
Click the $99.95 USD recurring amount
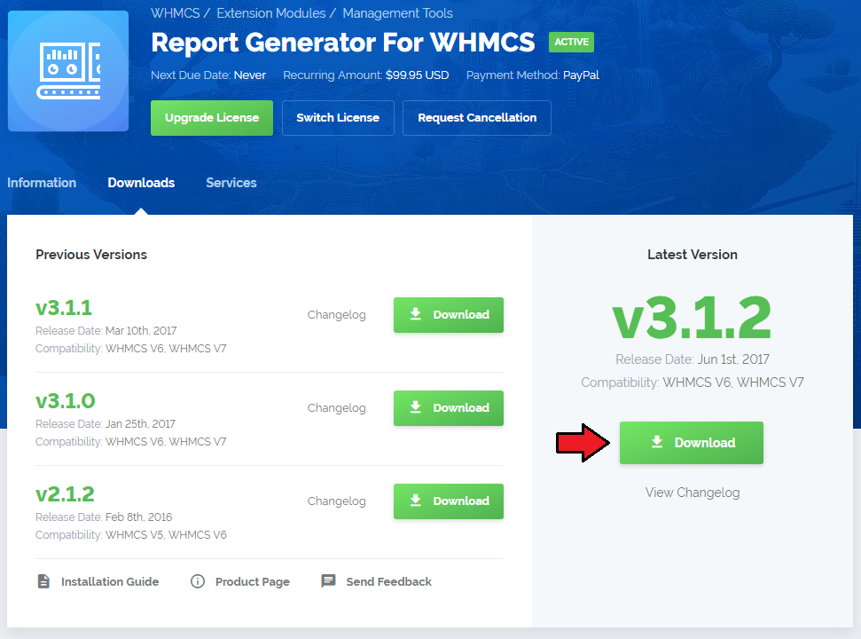[418, 75]
